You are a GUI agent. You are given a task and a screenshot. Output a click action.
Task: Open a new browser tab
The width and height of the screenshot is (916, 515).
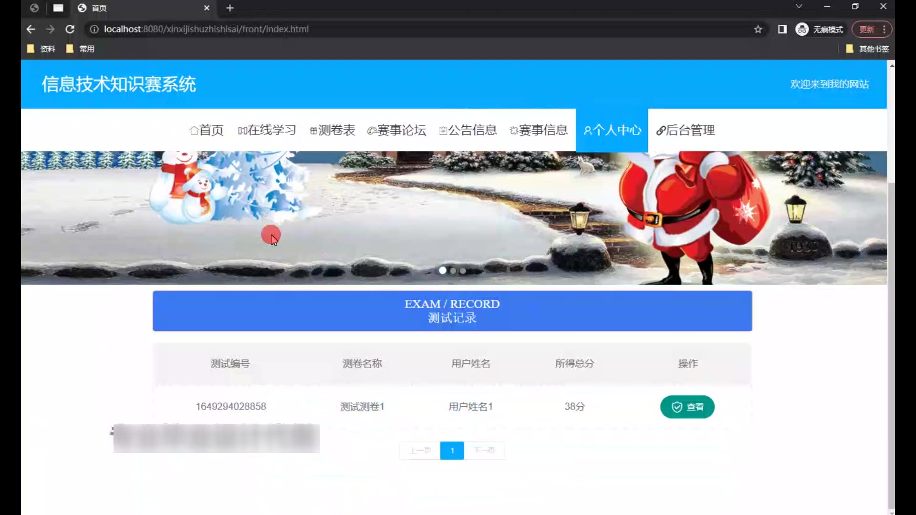[x=230, y=8]
